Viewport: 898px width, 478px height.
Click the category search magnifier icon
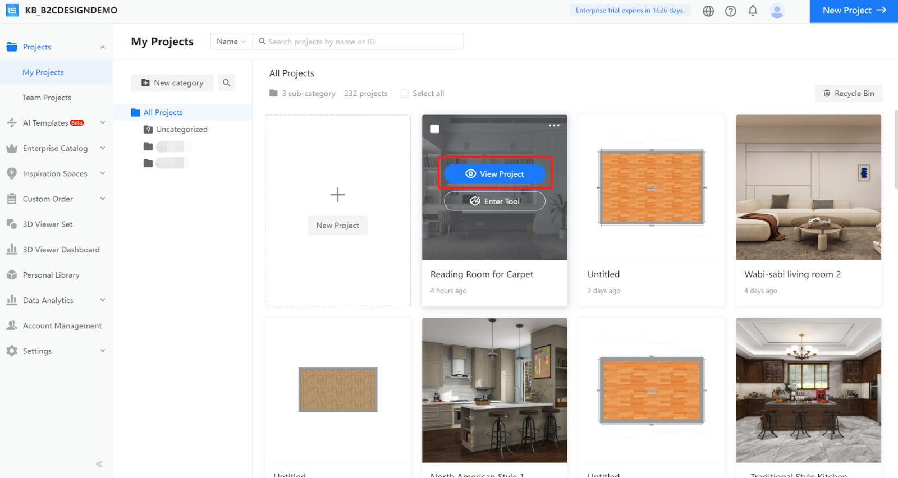click(226, 83)
